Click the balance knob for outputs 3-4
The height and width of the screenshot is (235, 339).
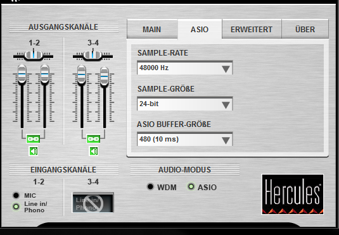(93, 55)
